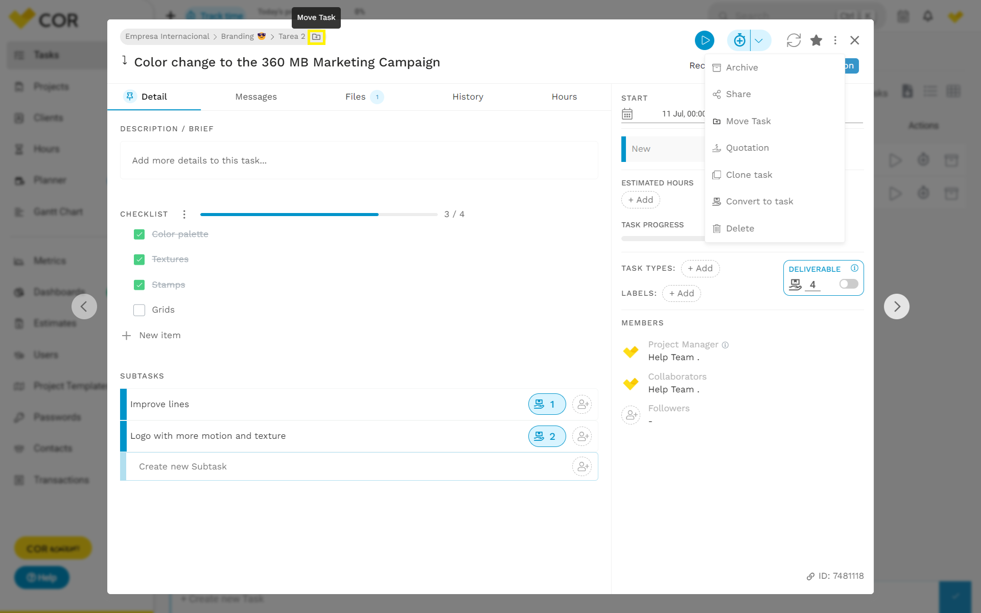Add a label to the task
Image resolution: width=981 pixels, height=613 pixels.
tap(682, 293)
